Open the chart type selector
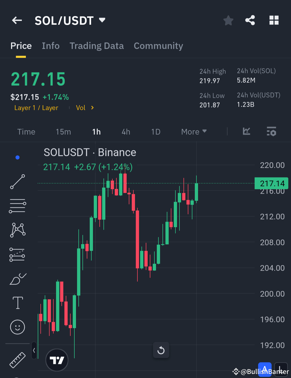Screen dimensions: 291x378 click(x=246, y=132)
